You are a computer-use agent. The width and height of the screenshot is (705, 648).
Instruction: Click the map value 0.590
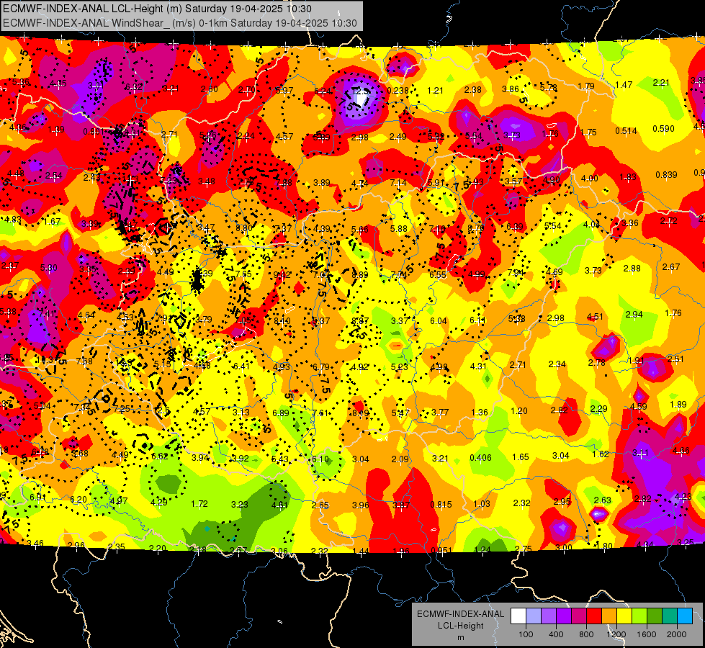[663, 129]
